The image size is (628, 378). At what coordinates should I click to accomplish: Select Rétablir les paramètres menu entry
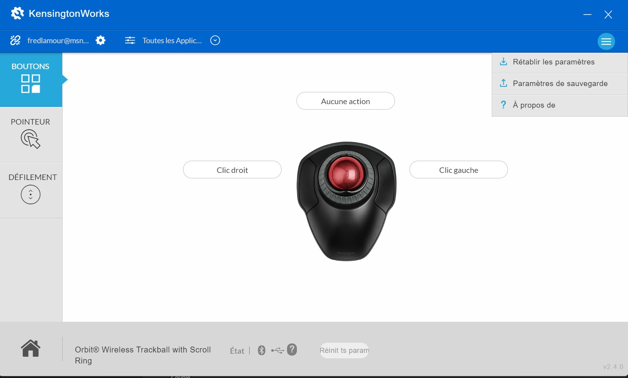click(560, 62)
